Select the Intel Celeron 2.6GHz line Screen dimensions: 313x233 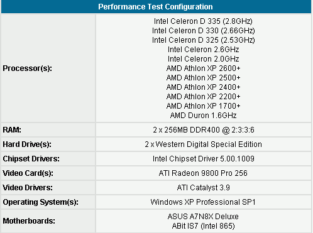click(203, 50)
